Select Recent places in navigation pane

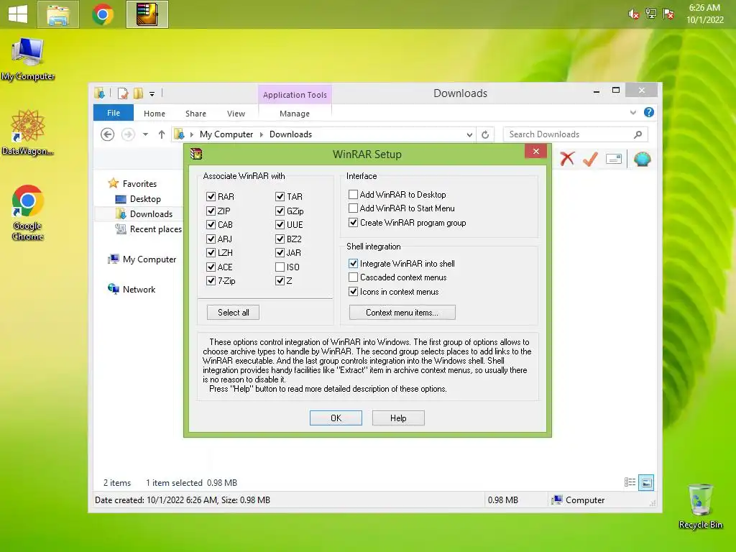pos(149,229)
